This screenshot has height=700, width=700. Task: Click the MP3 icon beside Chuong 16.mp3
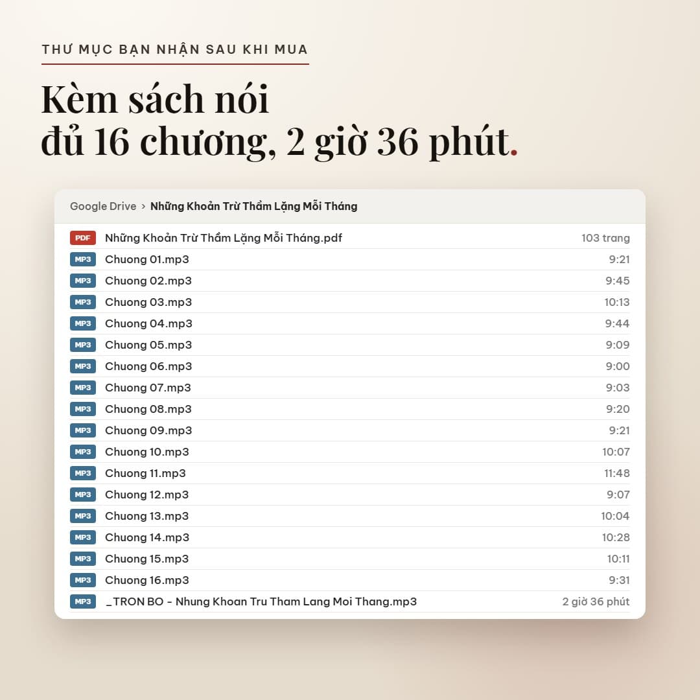(x=82, y=581)
